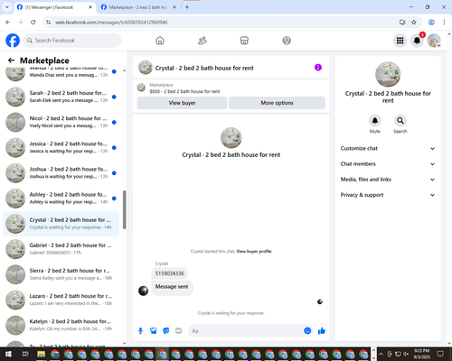Open the $850 listing banner under Marketplace
452x361 pixels.
pos(231,88)
